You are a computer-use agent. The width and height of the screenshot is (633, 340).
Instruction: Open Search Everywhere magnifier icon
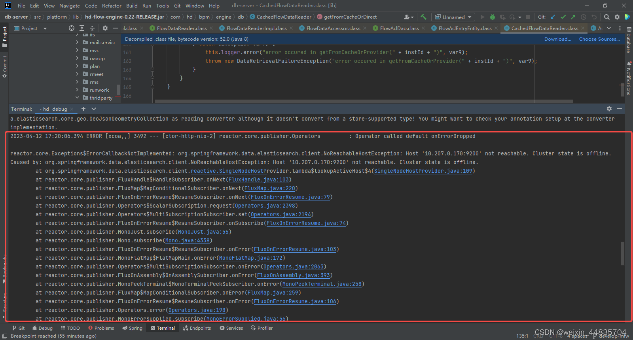pyautogui.click(x=607, y=17)
